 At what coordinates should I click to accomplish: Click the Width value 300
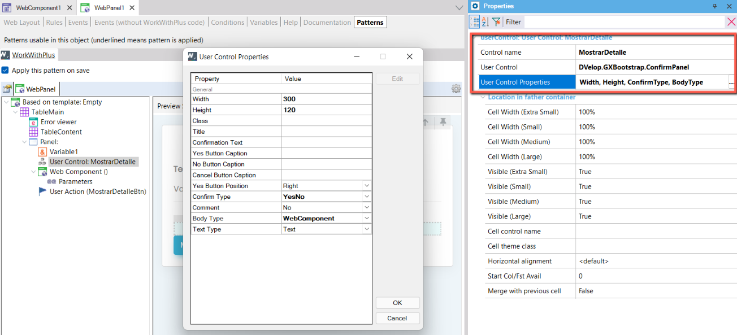[x=327, y=99]
